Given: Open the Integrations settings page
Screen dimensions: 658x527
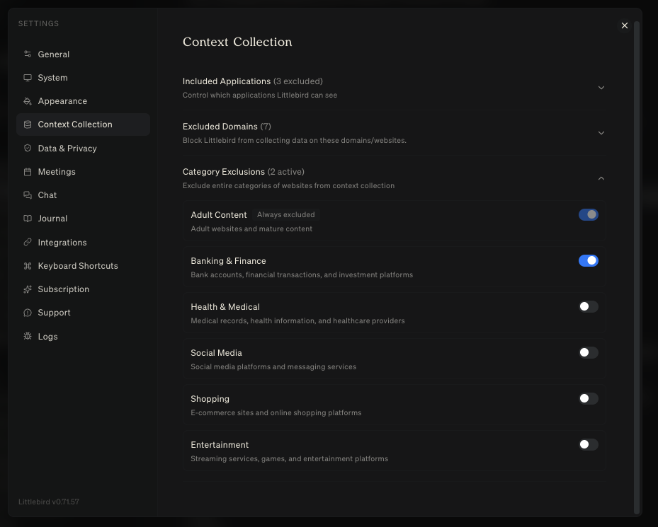Looking at the screenshot, I should pos(62,243).
